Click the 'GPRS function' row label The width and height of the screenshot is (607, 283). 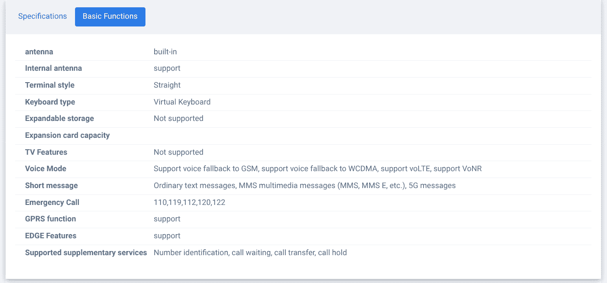(50, 219)
